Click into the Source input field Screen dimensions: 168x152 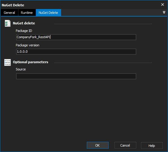pyautogui.click(x=76, y=76)
